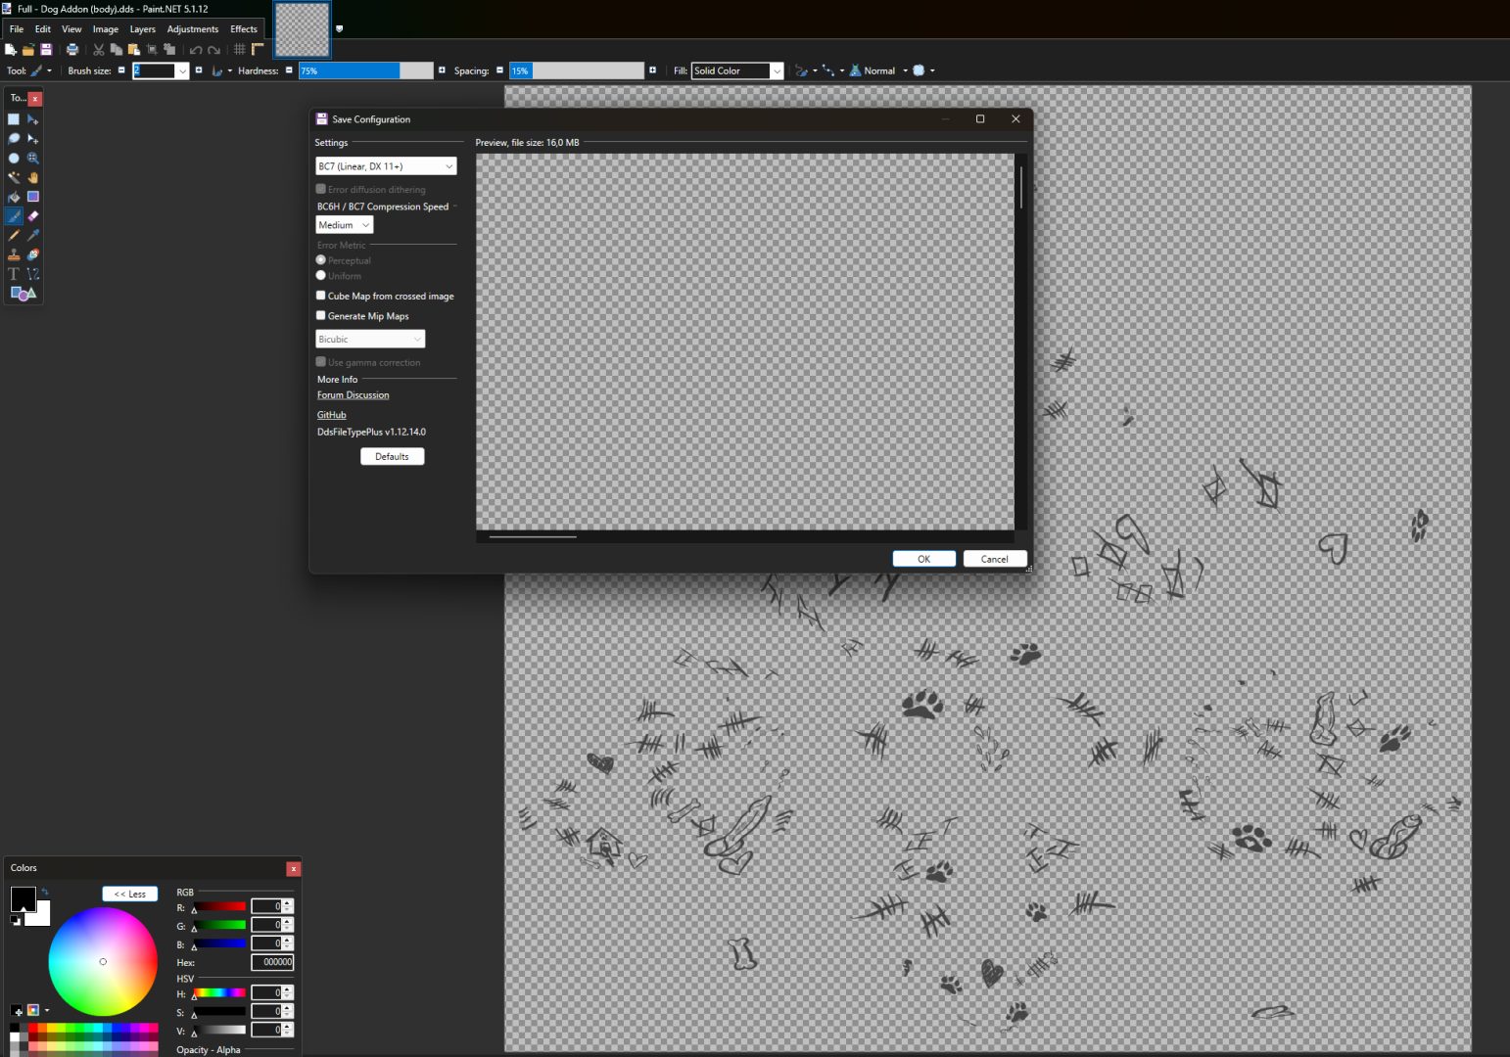Open the image list dropdown arrow
The image size is (1510, 1057).
click(340, 28)
